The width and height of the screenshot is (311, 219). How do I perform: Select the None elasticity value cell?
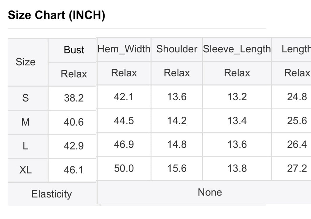[x=210, y=192]
